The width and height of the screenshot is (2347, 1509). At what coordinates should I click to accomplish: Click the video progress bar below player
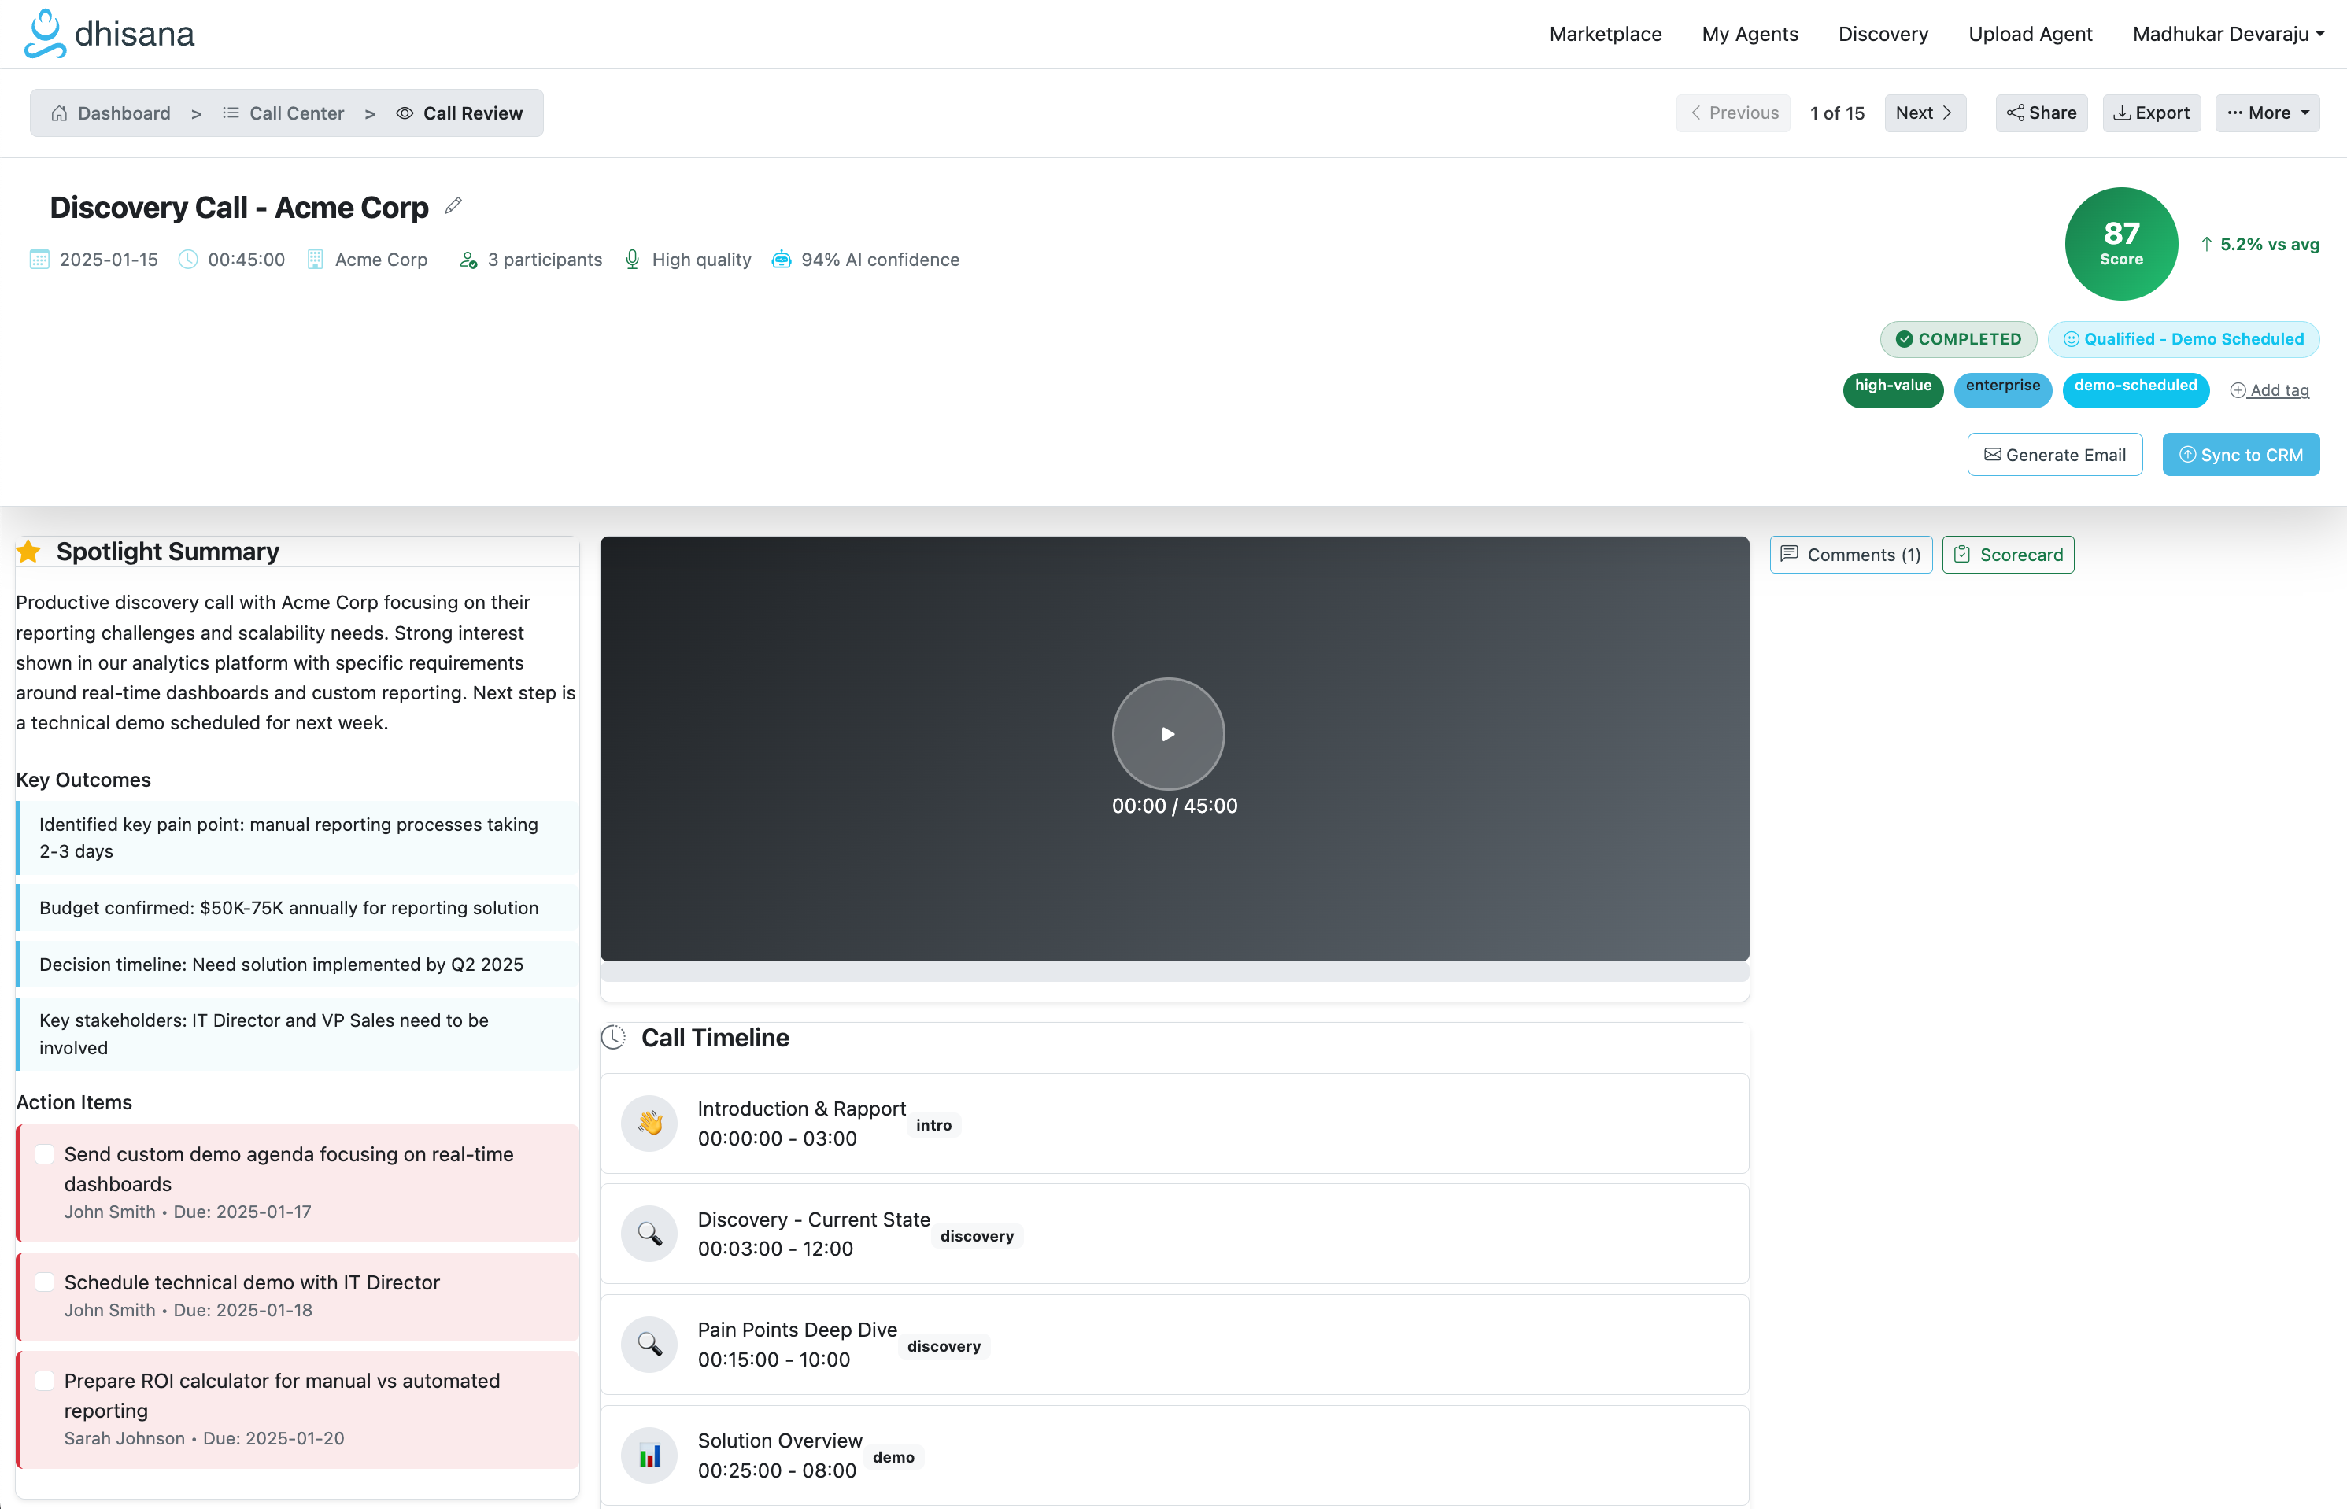coord(1174,971)
